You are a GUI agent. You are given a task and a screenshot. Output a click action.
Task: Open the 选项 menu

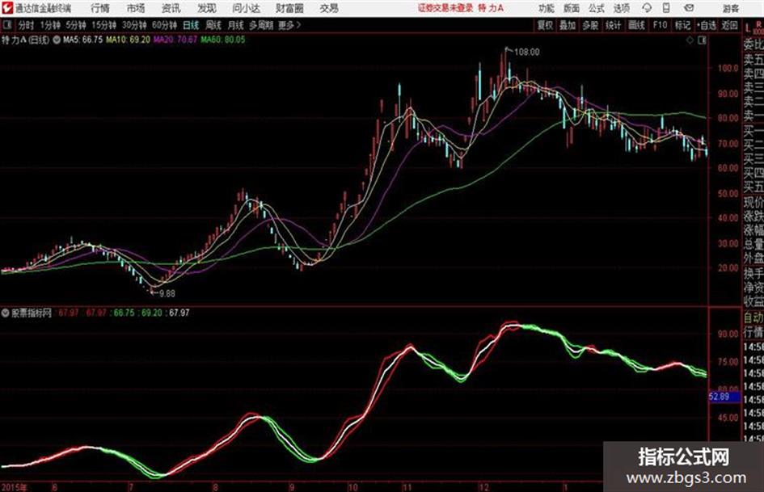[x=622, y=8]
